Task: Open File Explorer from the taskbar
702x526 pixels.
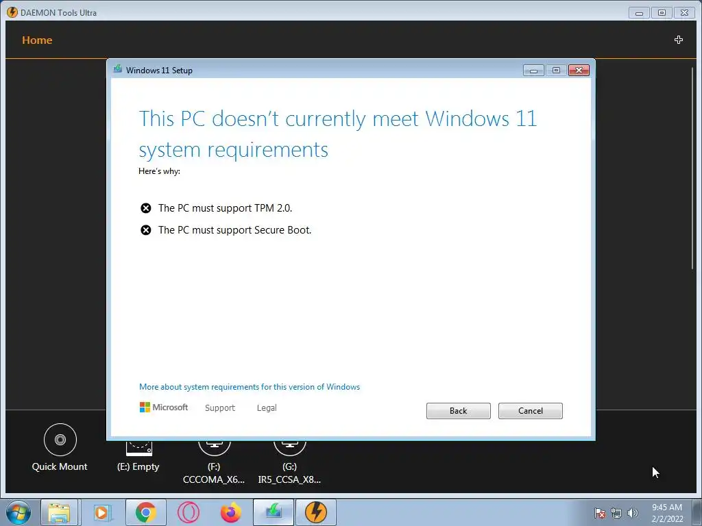Action: 59,512
